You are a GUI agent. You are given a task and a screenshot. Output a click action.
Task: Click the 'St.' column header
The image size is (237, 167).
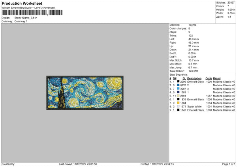tap(184, 78)
